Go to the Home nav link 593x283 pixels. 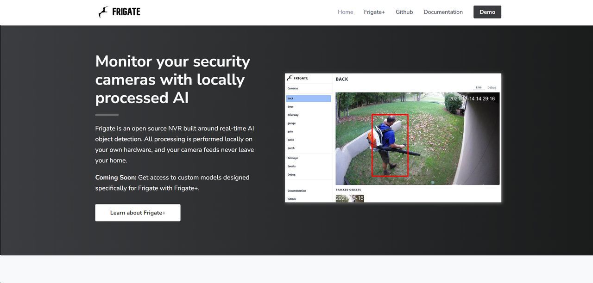(x=345, y=12)
